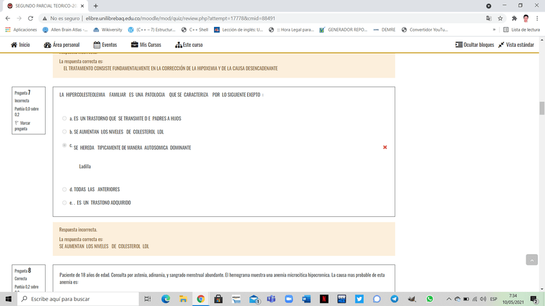This screenshot has height=306, width=545.
Task: Open Área personal from the navbar
Action: [62, 45]
